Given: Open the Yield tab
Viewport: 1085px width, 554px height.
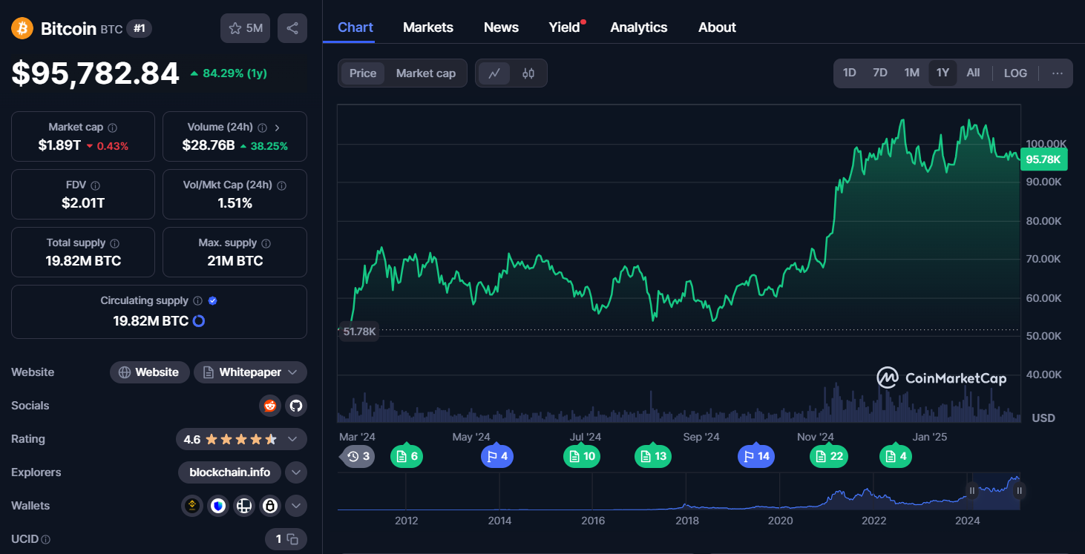Looking at the screenshot, I should (x=564, y=27).
